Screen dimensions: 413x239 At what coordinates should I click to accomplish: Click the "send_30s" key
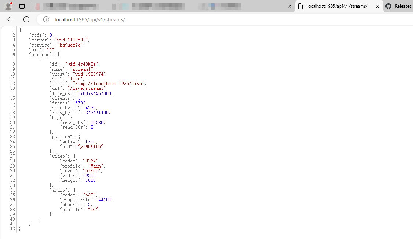point(73,127)
